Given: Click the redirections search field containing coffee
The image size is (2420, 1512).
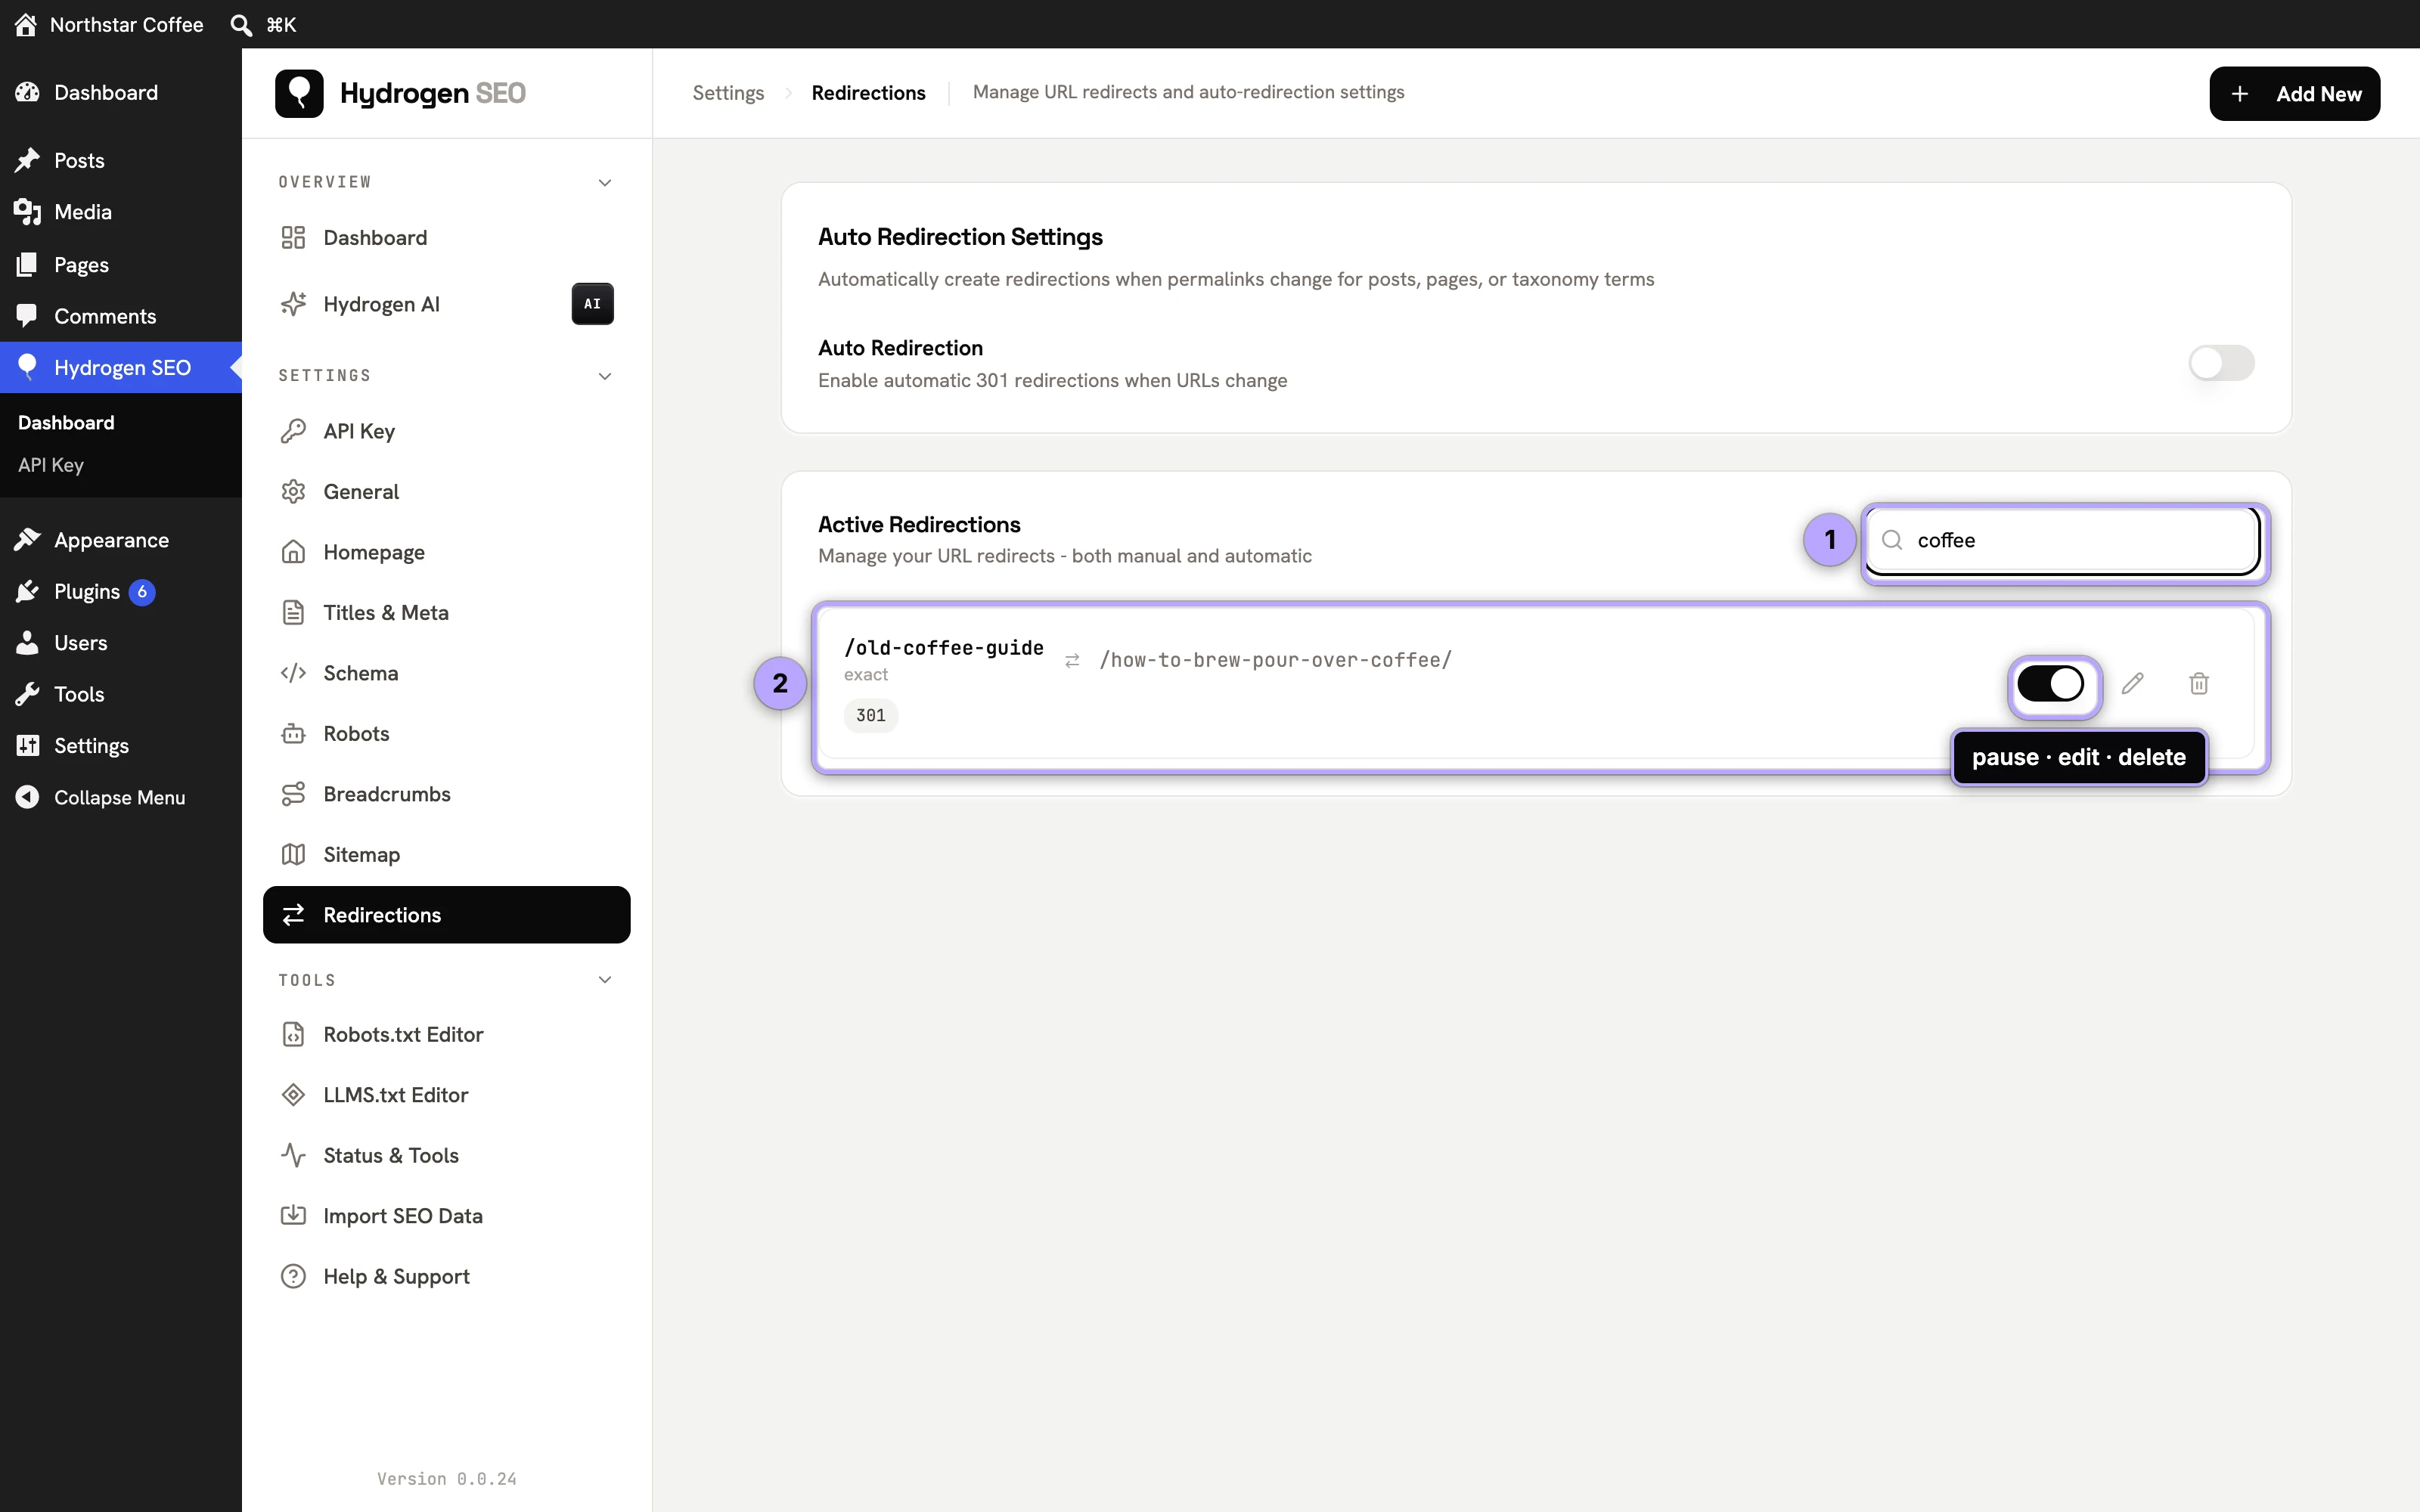Looking at the screenshot, I should coord(2064,540).
